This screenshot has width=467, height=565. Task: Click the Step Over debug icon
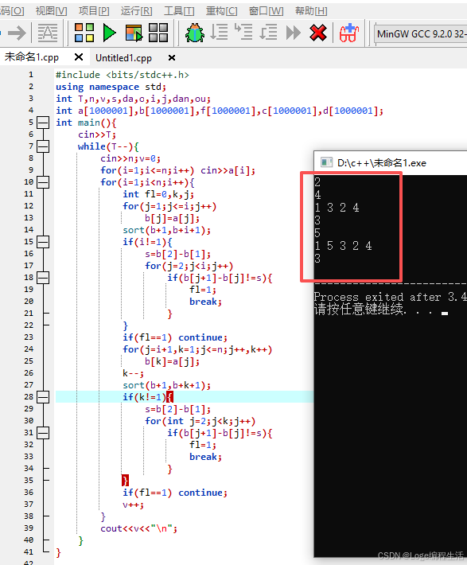(x=219, y=33)
